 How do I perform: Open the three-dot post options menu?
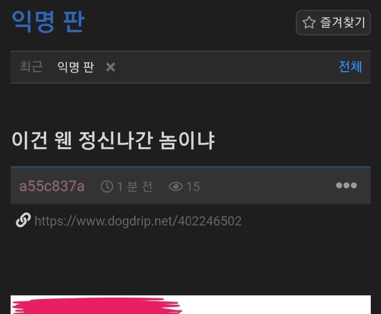coord(346,186)
